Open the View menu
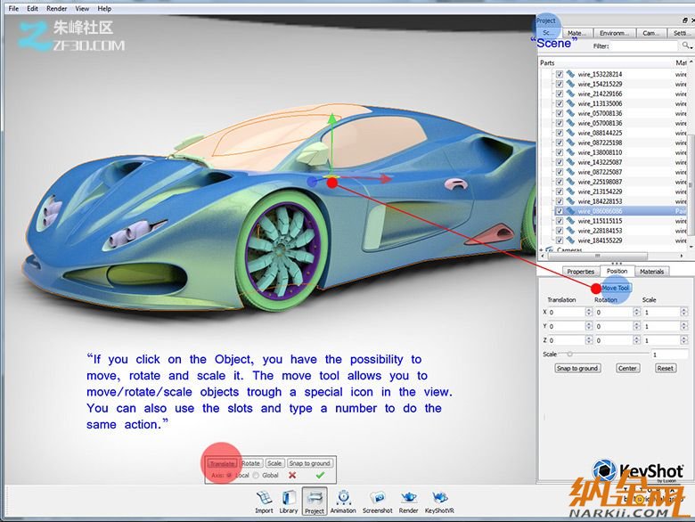 pyautogui.click(x=82, y=8)
